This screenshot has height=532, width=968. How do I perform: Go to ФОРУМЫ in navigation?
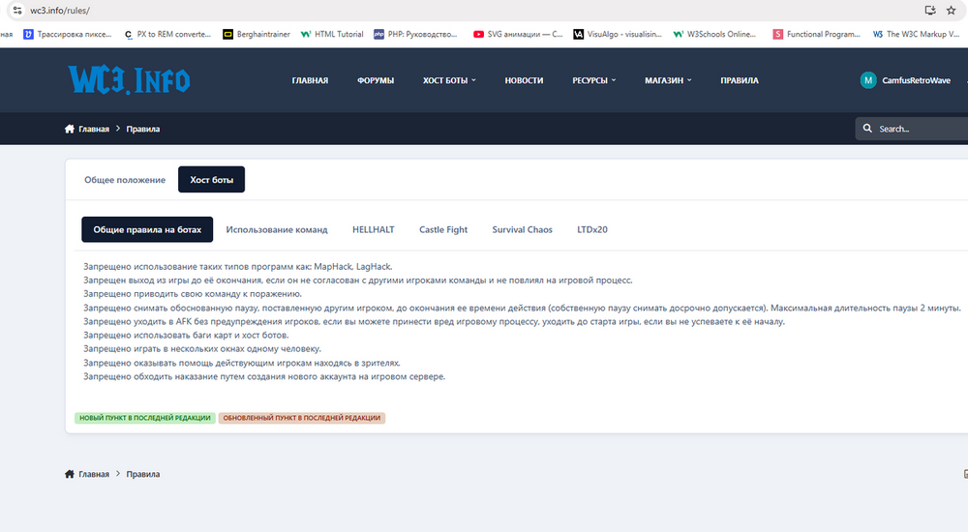pyautogui.click(x=376, y=80)
